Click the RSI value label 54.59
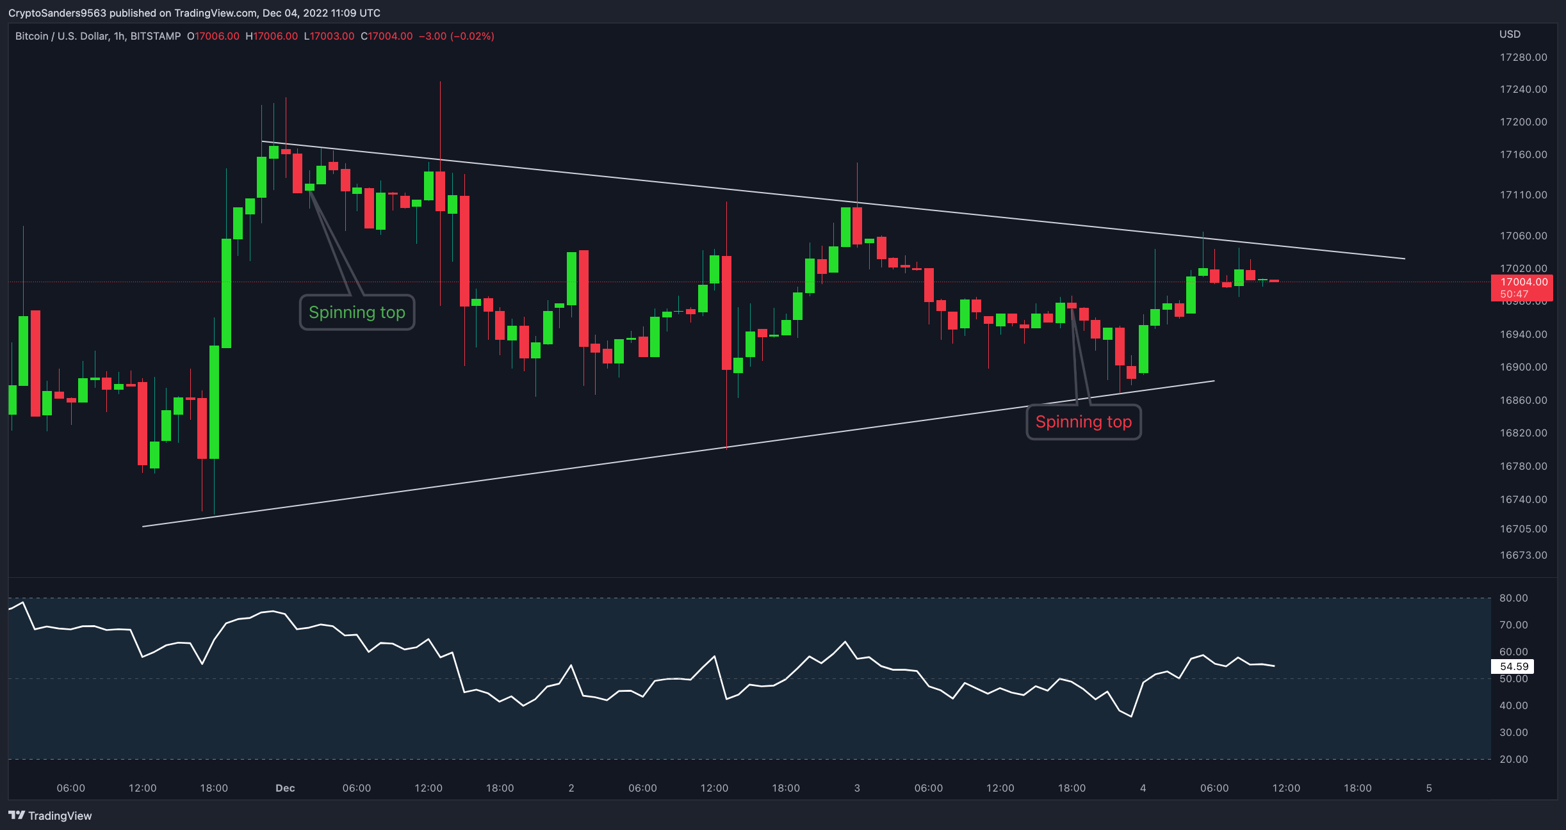Screen dimensions: 1566x830 click(1513, 666)
